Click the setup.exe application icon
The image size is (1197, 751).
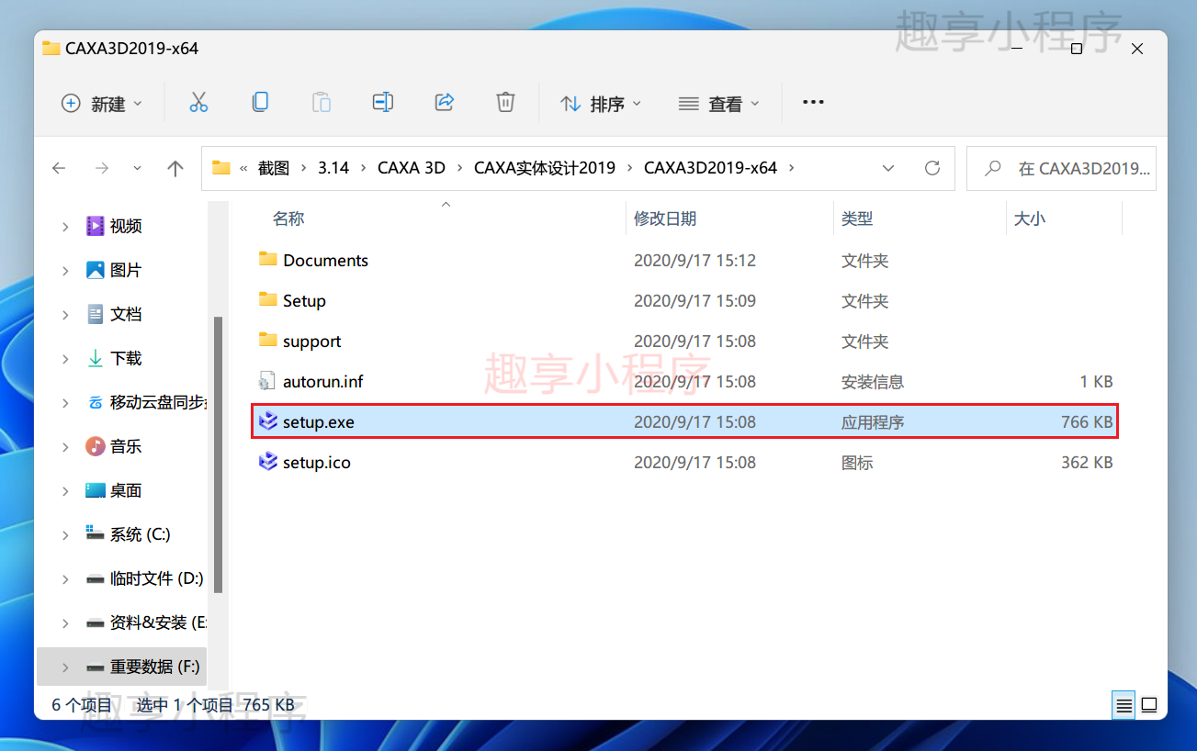(268, 421)
